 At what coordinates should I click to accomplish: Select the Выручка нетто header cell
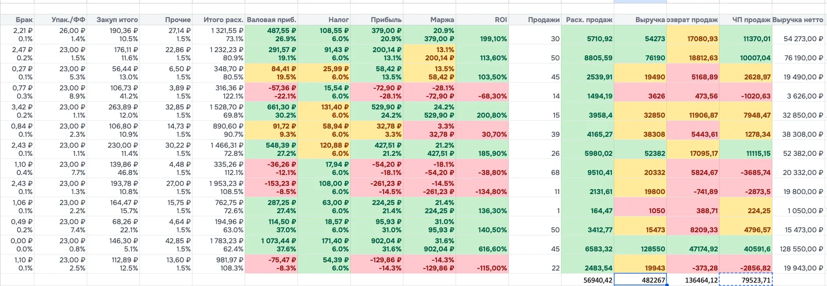pos(798,20)
